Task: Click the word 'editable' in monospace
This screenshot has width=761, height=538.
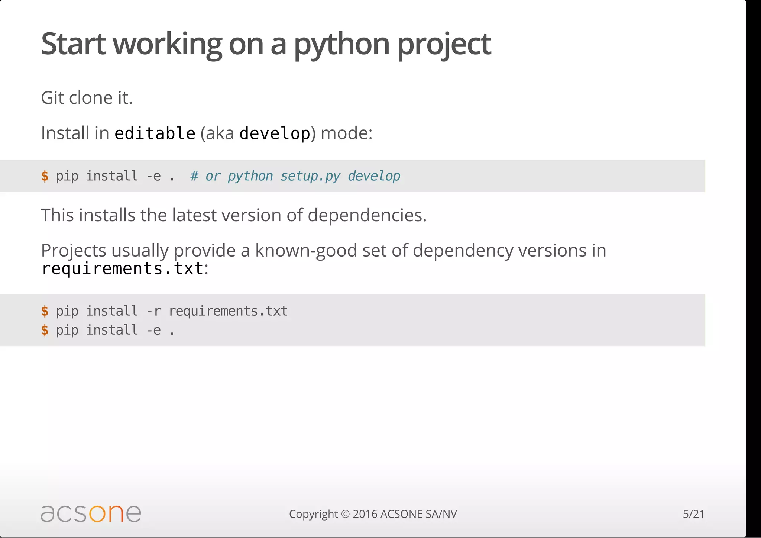Action: coord(155,133)
